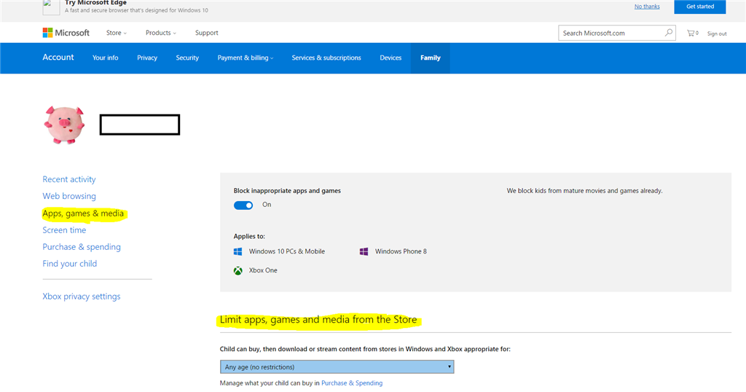This screenshot has height=392, width=746.
Task: Click the Windows Phone 8 logo icon
Action: [x=364, y=251]
